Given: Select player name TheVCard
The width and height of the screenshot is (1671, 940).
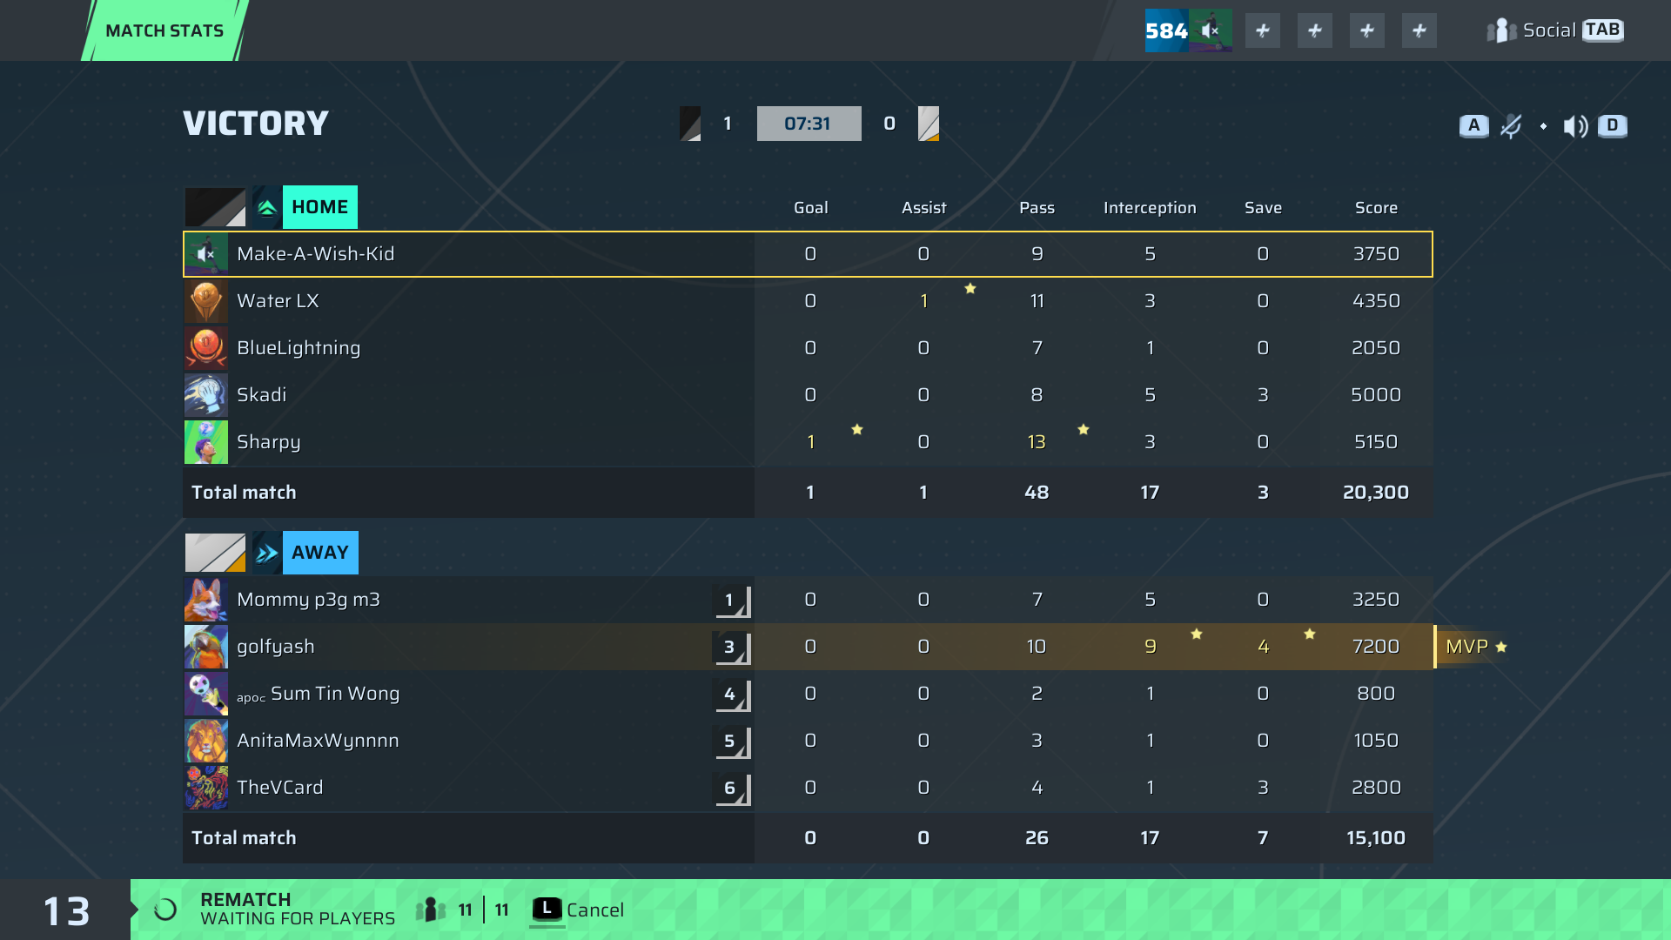Looking at the screenshot, I should (x=280, y=788).
